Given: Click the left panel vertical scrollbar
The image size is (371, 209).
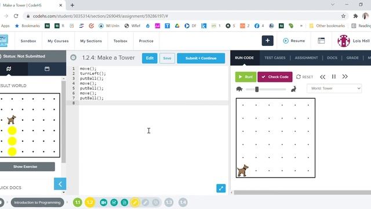Looking at the screenshot, I should coord(63,121).
